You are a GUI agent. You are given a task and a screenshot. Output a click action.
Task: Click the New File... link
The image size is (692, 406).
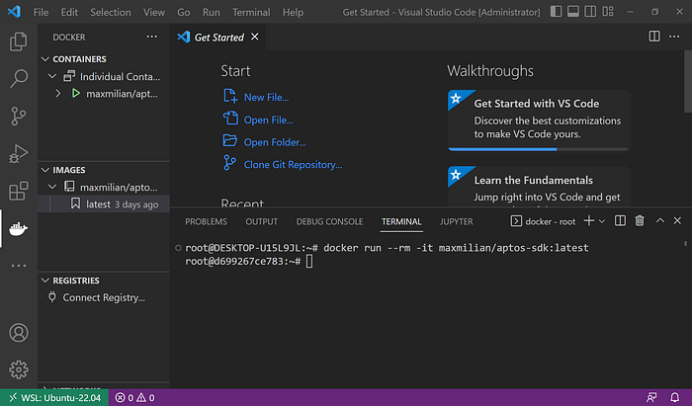[266, 98]
